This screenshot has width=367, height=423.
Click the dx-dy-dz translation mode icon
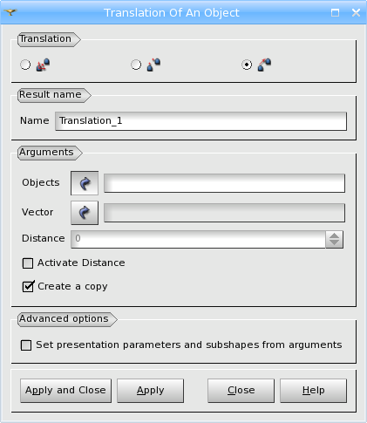[43, 65]
